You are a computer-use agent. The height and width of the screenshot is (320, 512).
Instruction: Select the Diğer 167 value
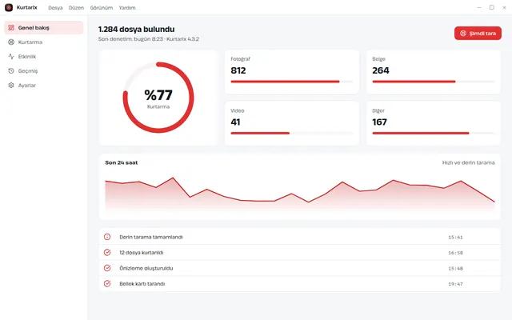click(379, 122)
